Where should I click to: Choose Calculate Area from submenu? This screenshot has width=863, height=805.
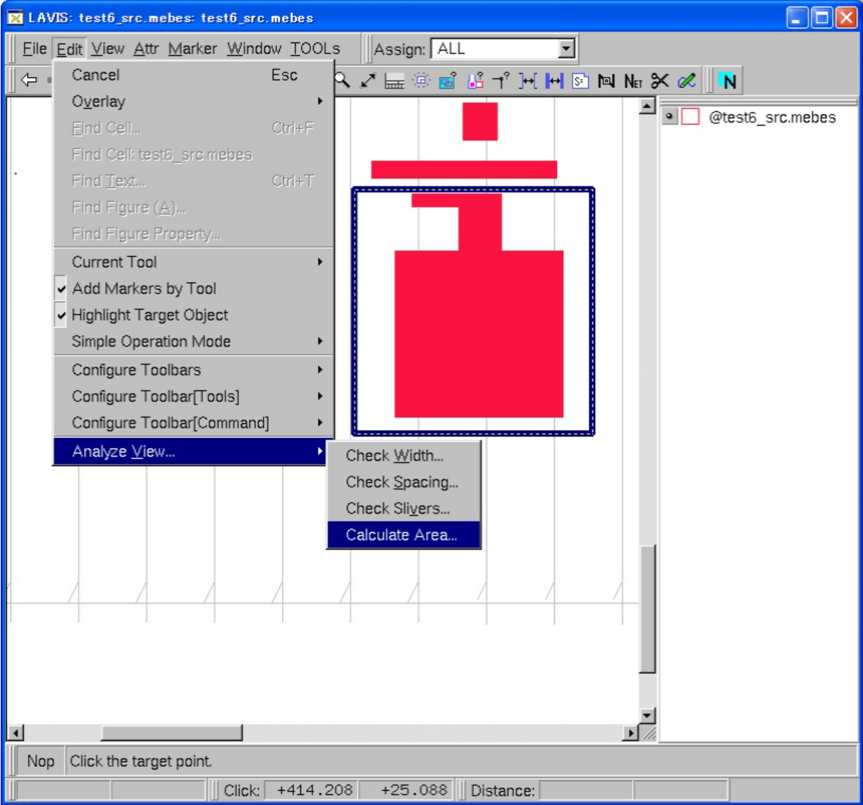401,535
